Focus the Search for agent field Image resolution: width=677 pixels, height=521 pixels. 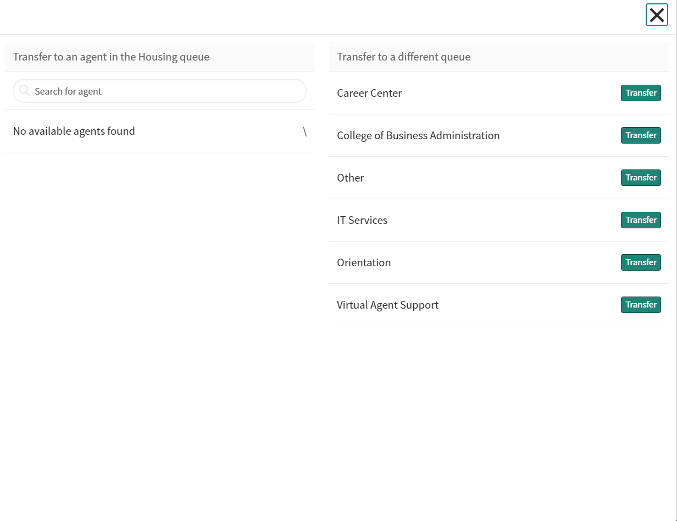tap(165, 91)
